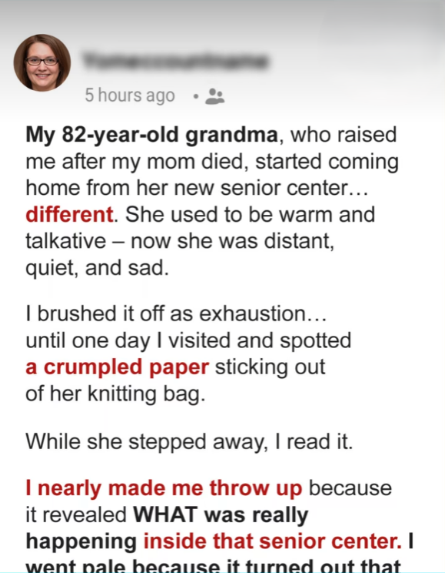Click the 'until one day I visited and spotted' line
This screenshot has height=573, width=445.
[188, 340]
